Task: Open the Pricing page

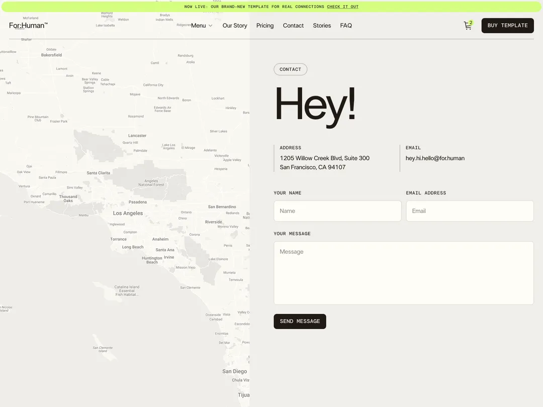Action: click(264, 25)
